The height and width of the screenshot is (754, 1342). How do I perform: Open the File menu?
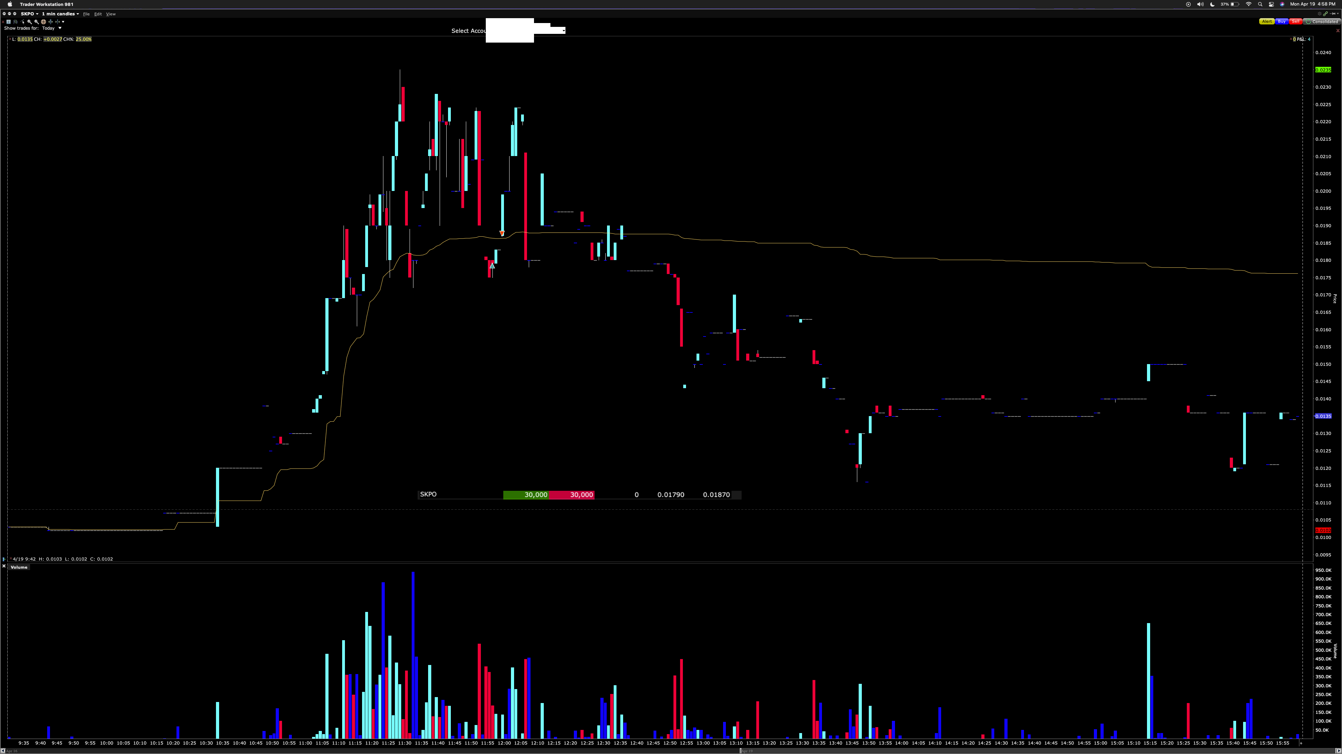(86, 14)
